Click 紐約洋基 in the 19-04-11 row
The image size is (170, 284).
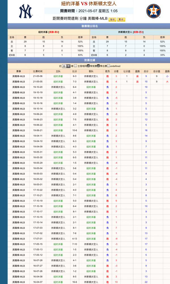coord(91,136)
